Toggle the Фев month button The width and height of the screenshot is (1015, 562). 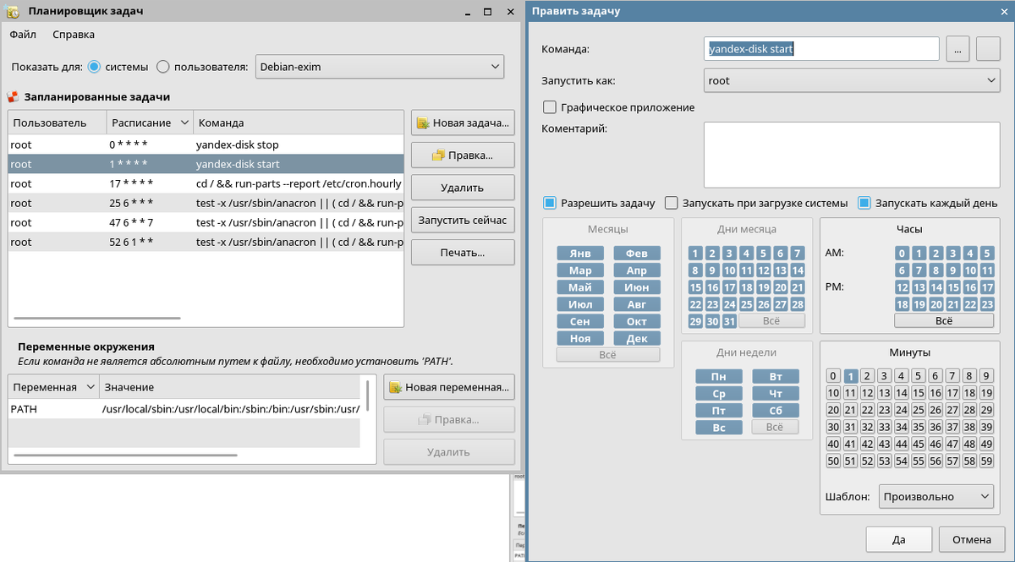point(637,254)
